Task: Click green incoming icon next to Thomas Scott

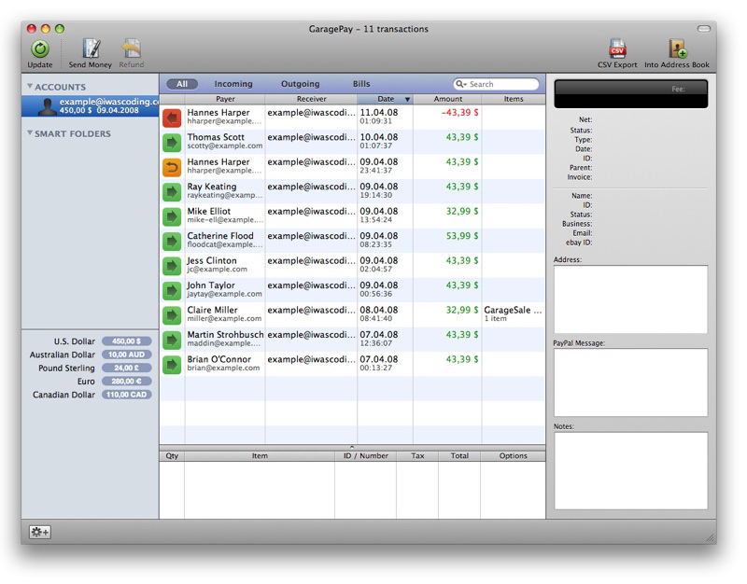Action: (x=173, y=142)
